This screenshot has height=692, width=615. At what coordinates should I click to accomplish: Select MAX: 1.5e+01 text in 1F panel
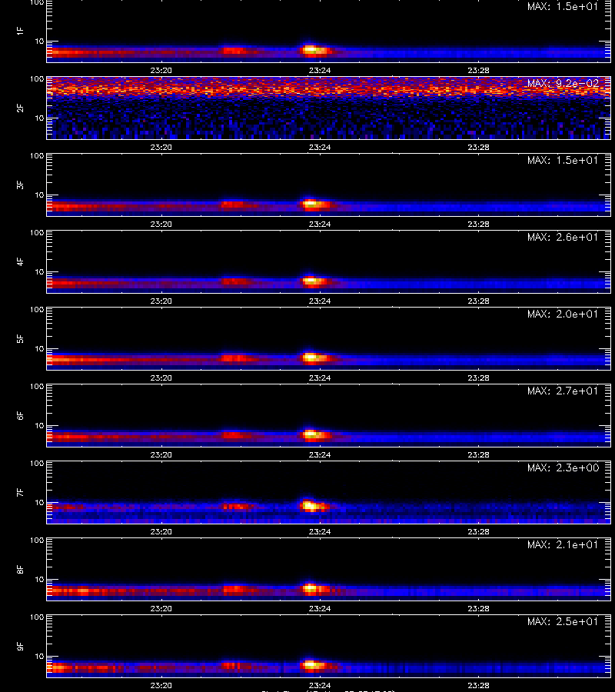pyautogui.click(x=563, y=7)
